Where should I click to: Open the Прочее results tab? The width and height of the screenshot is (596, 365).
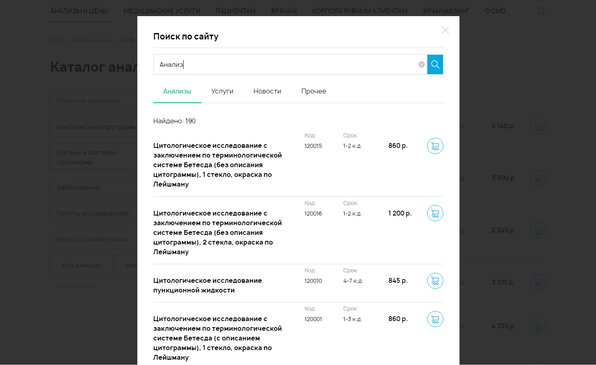(313, 91)
